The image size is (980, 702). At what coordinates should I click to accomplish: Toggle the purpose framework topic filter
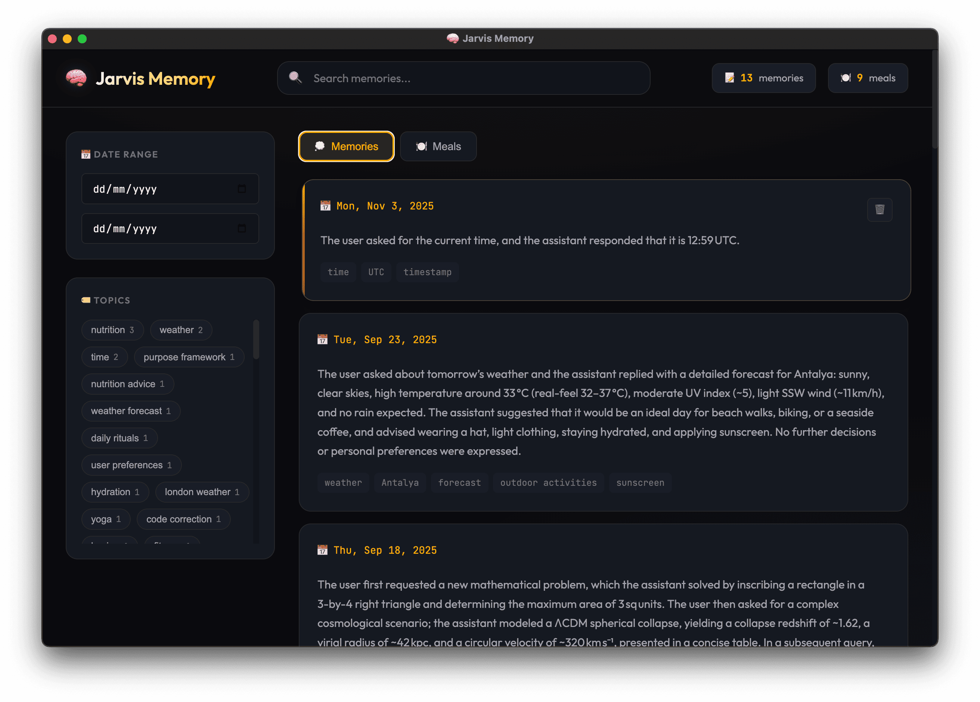coord(189,357)
